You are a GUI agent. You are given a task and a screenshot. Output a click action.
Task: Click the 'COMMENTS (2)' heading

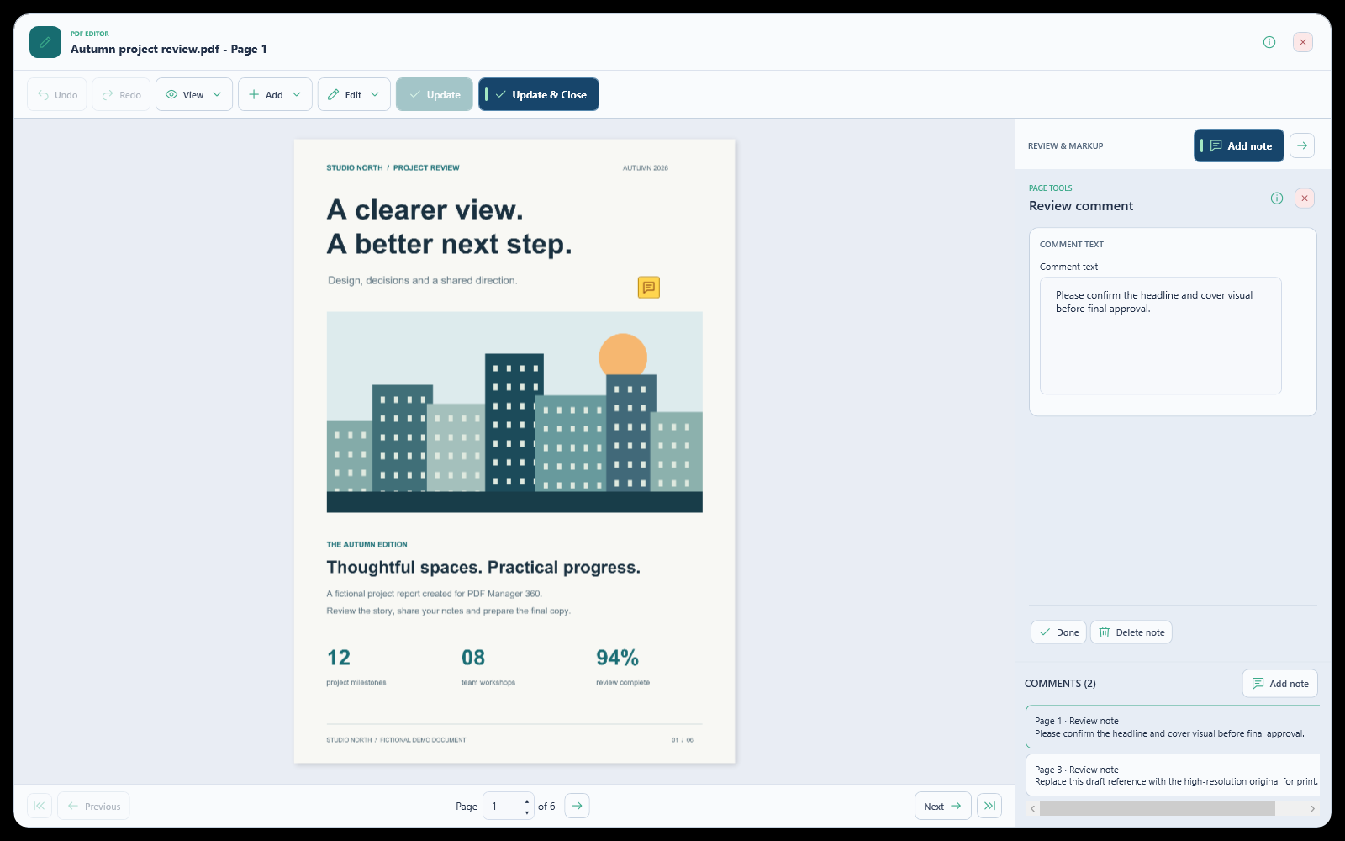click(1060, 684)
